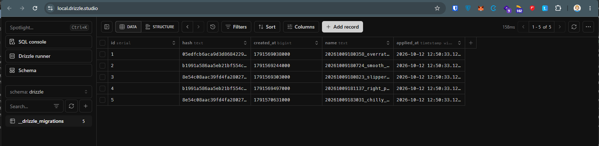The image size is (599, 146).
Task: Select cell 20261009180823_slipper
Action: (358, 77)
